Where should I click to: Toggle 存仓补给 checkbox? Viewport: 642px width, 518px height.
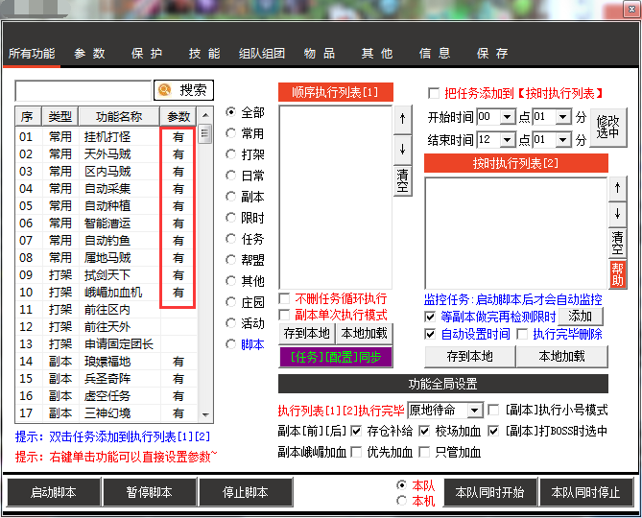[356, 431]
